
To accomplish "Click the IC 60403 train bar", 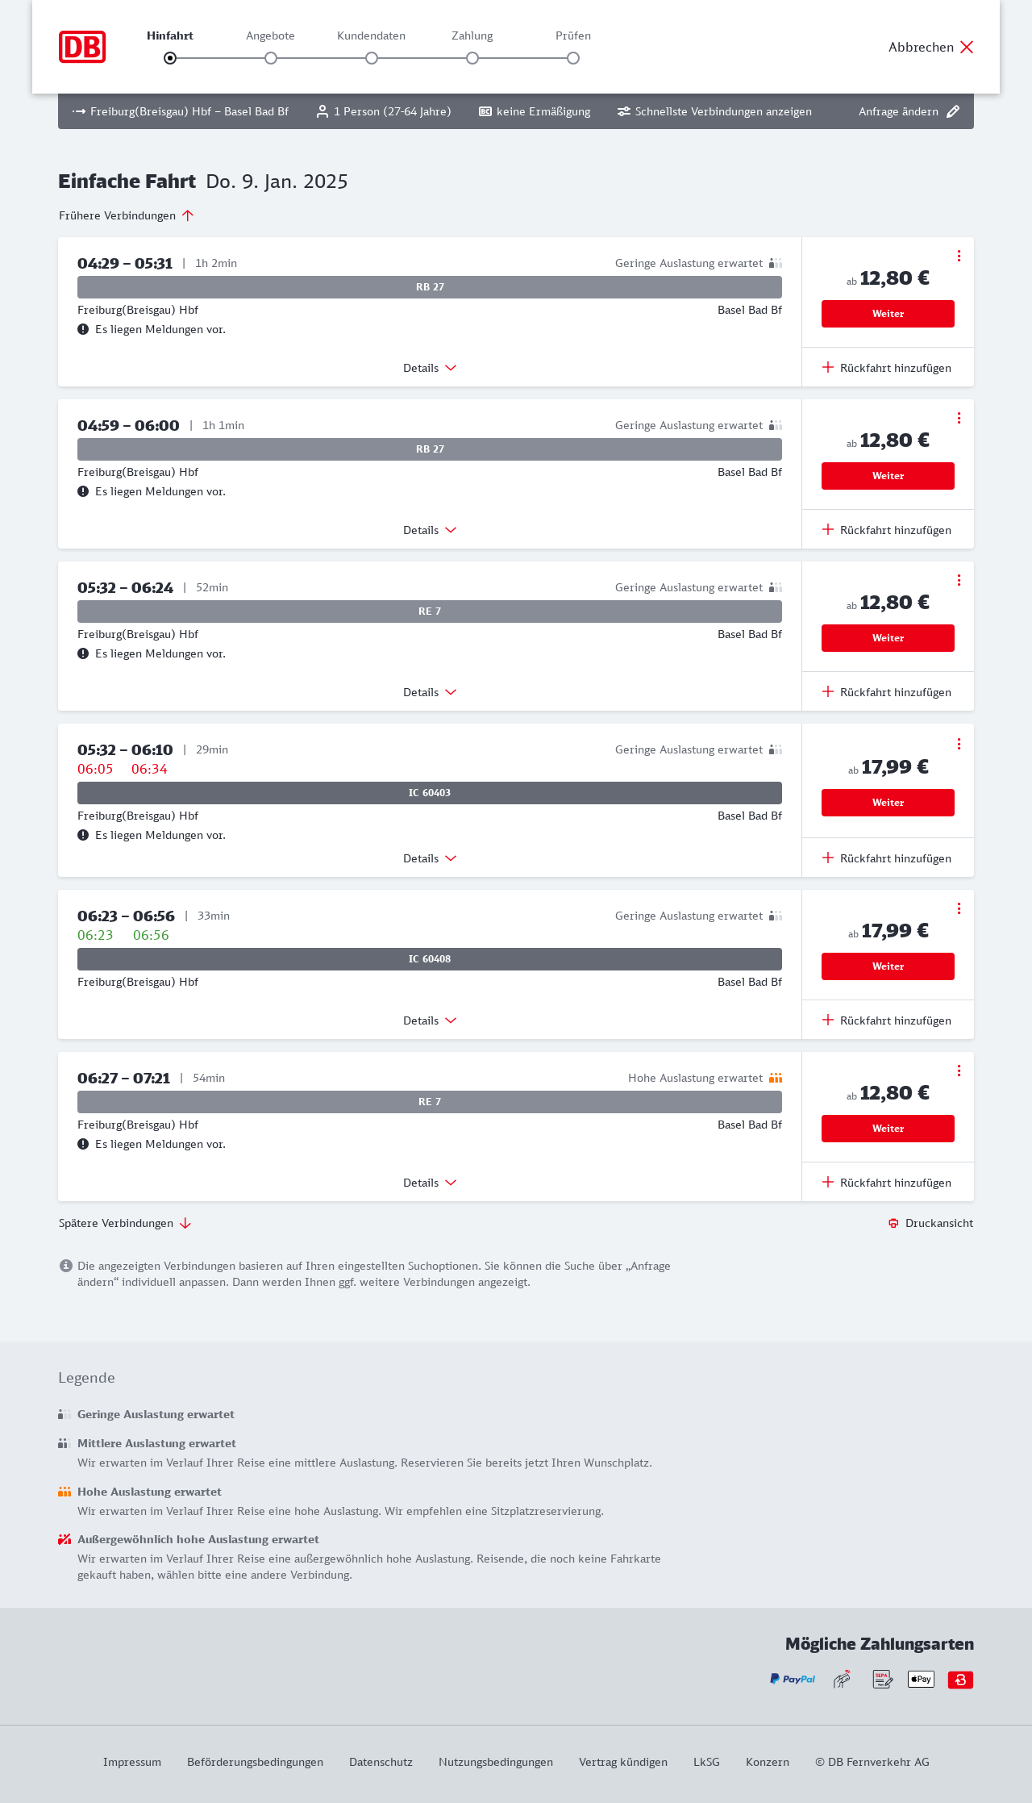I will (430, 793).
